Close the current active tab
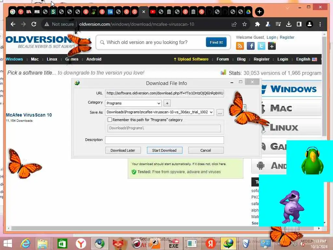 pyautogui.click(x=144, y=12)
